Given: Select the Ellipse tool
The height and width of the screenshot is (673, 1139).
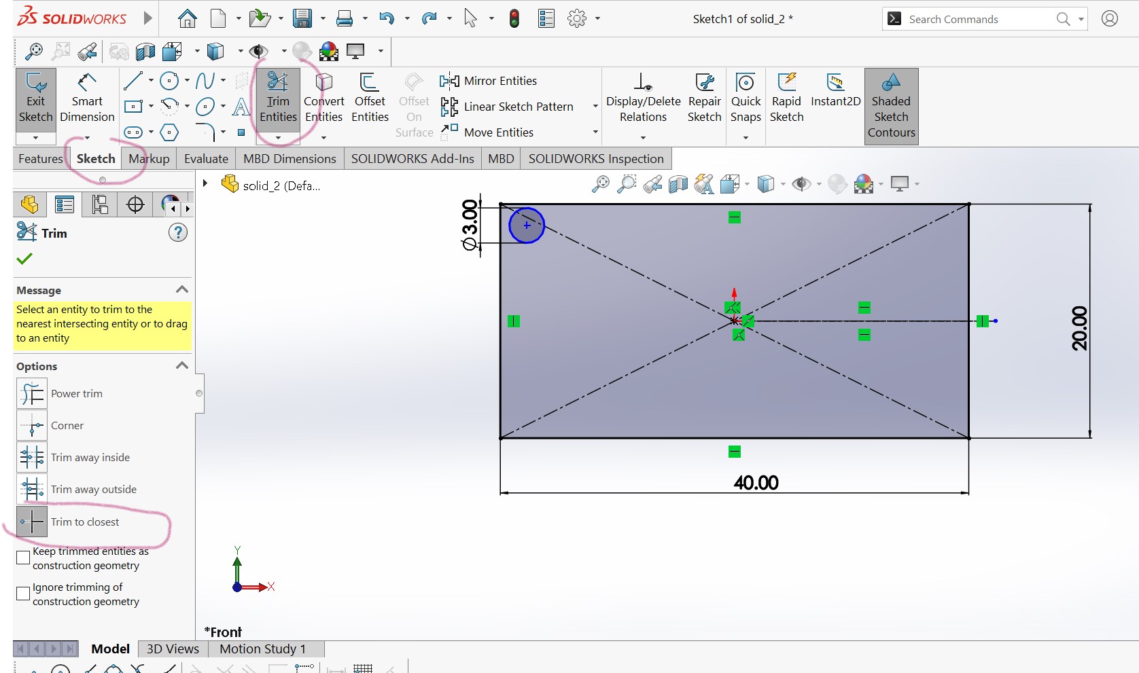Looking at the screenshot, I should (x=205, y=107).
